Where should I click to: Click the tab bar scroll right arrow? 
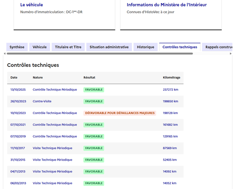coord(231,54)
